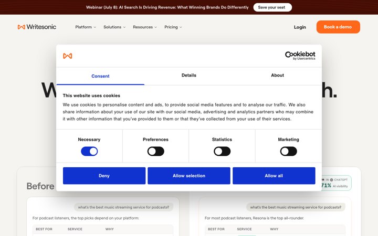Click the Before heading text
Screen dimensions: 378x236
[x=40, y=186]
